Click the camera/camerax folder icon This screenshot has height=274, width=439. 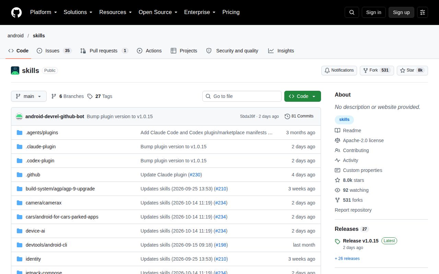coord(20,203)
